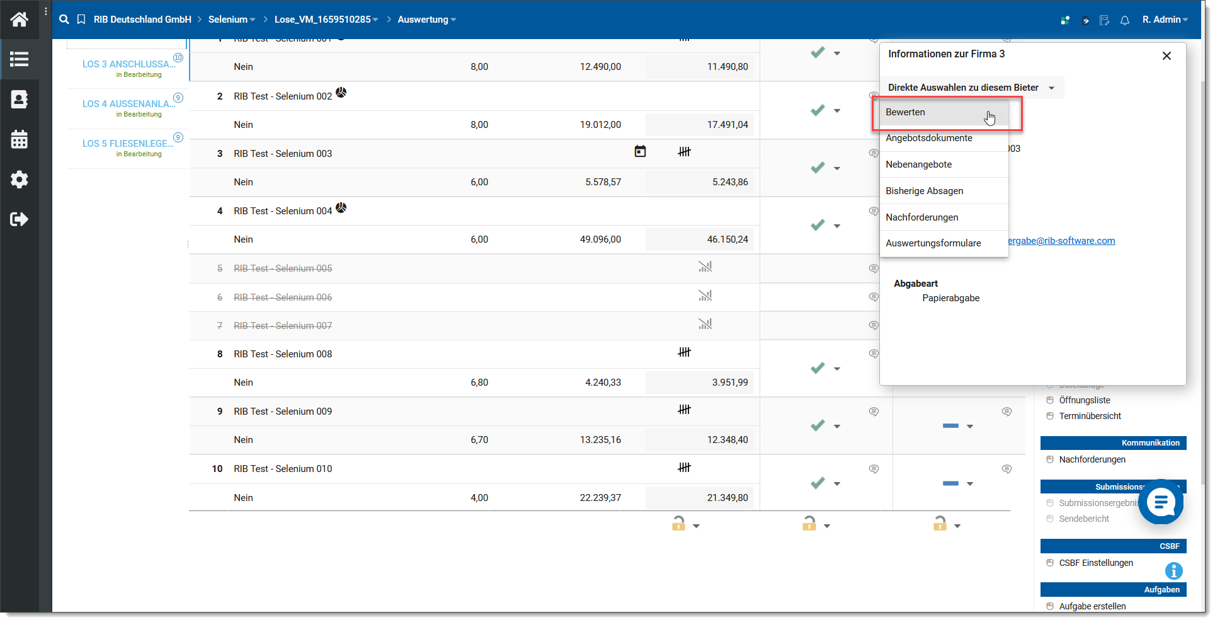Open status arrow for Selenium 009 checkmark

click(x=837, y=427)
